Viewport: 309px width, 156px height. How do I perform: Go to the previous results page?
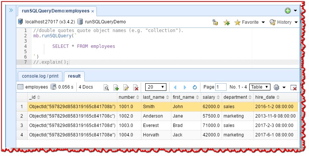(x=175, y=87)
